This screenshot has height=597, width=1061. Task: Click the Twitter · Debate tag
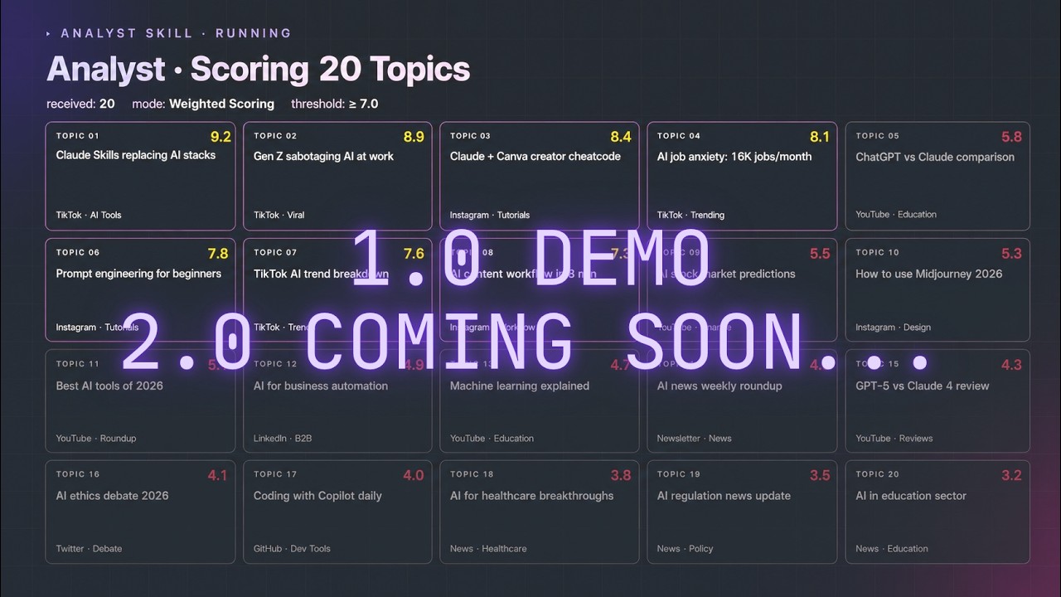tap(89, 548)
